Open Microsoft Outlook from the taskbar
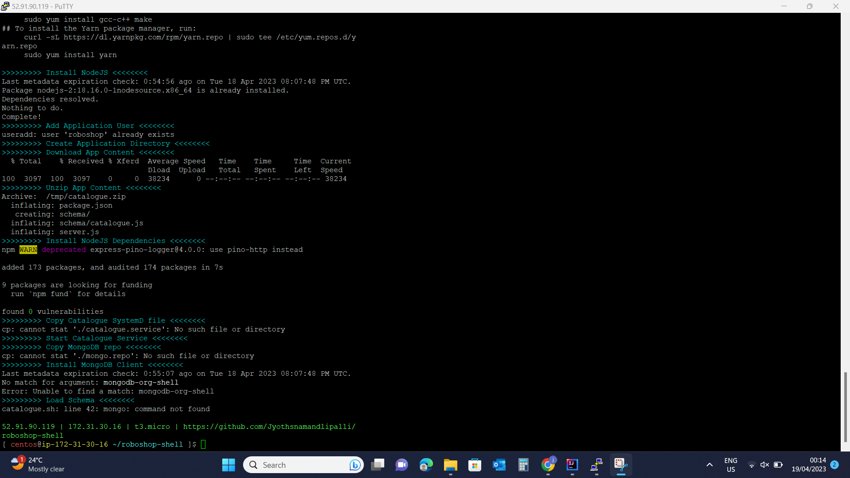The height and width of the screenshot is (478, 850). (499, 465)
